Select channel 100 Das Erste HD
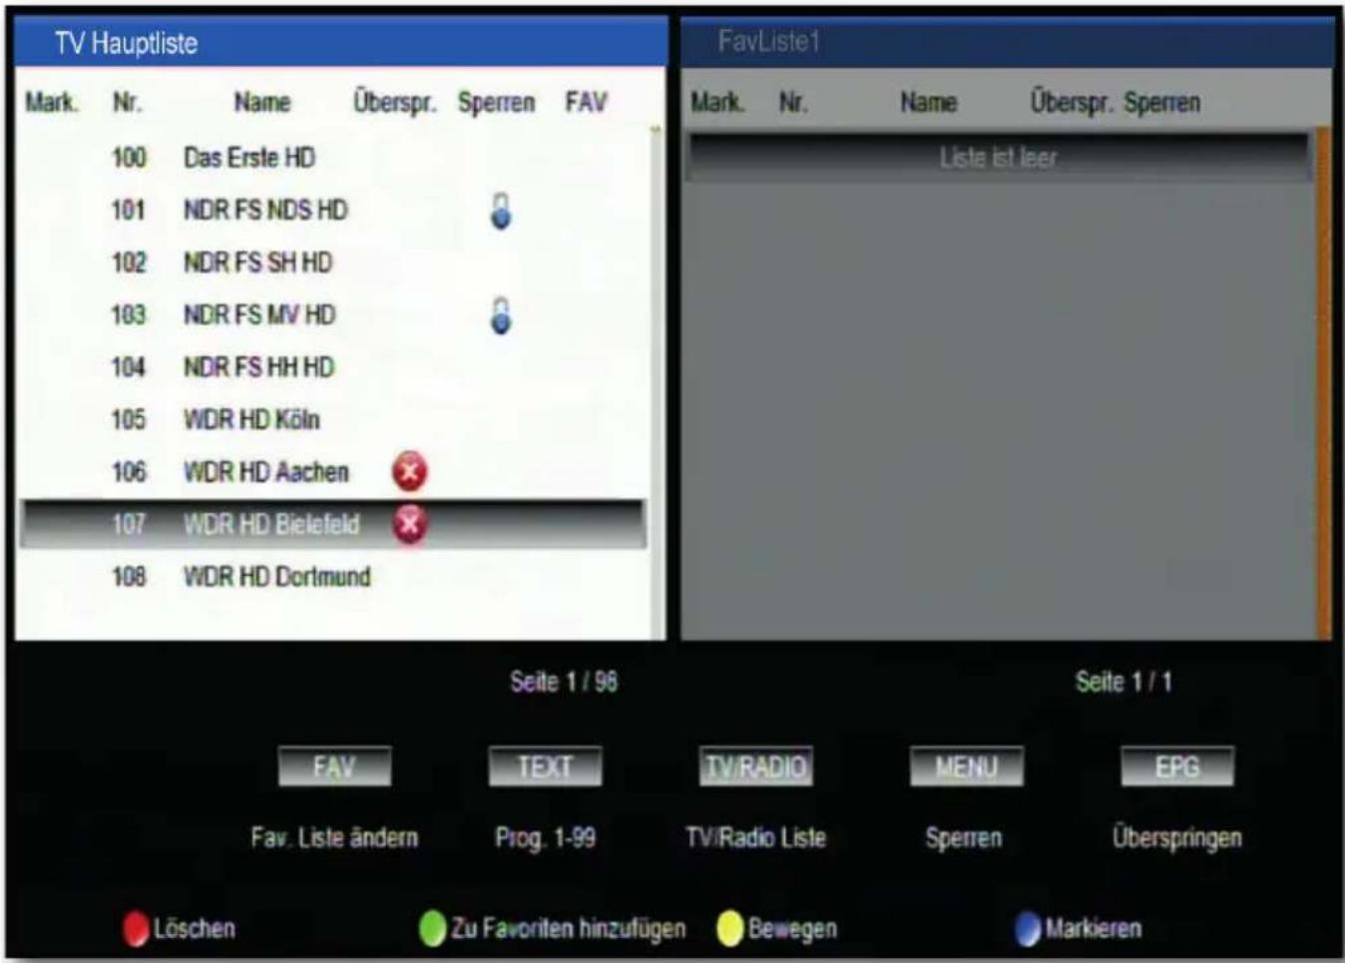 coord(333,158)
